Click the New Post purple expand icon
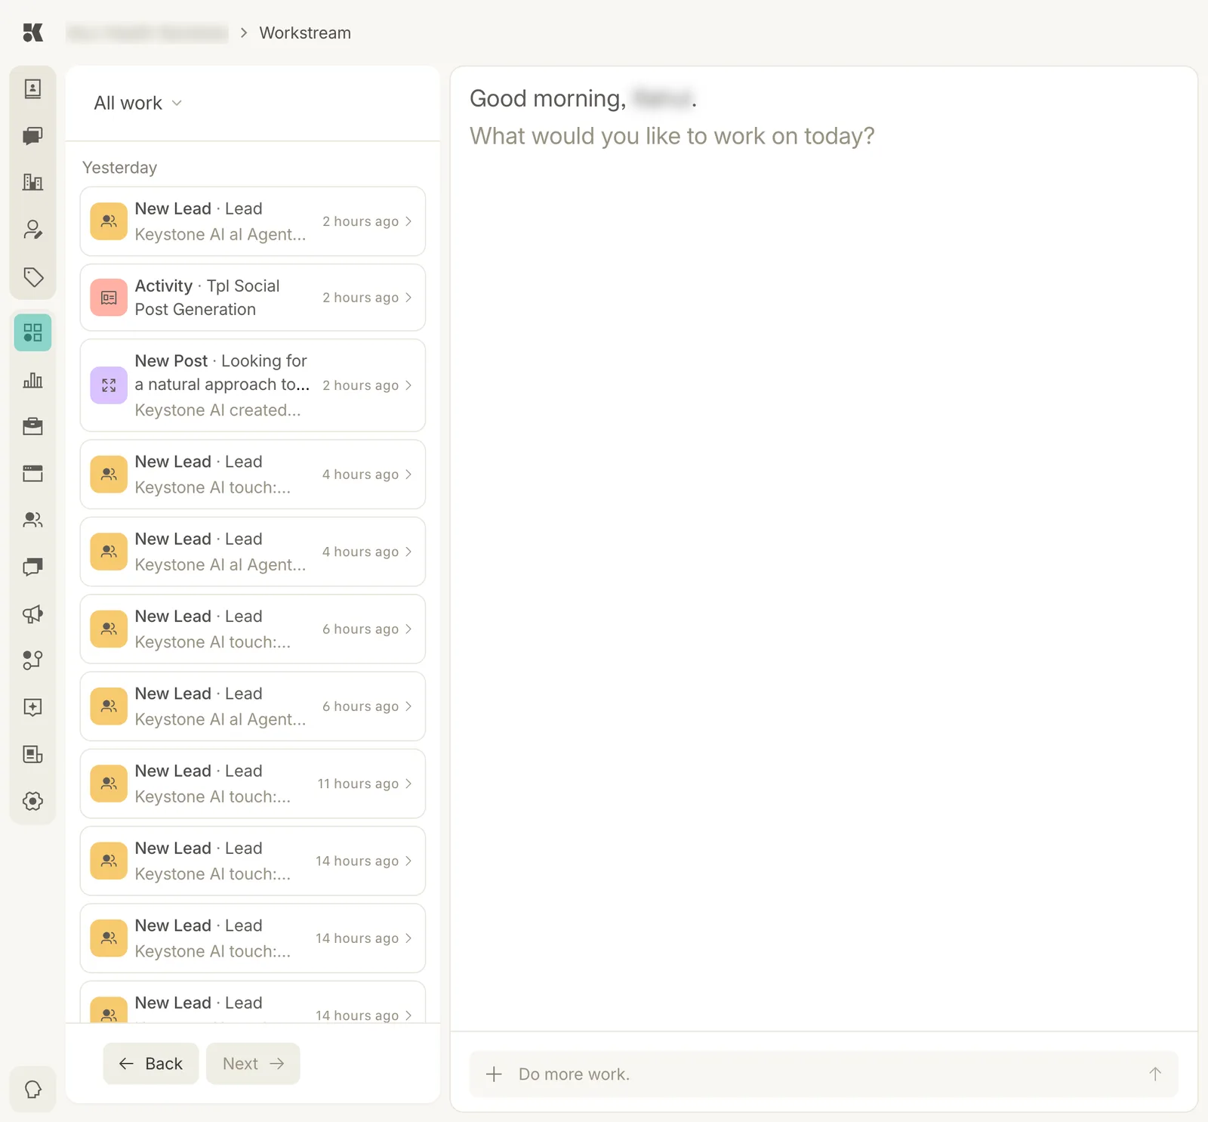Image resolution: width=1208 pixels, height=1122 pixels. point(109,385)
